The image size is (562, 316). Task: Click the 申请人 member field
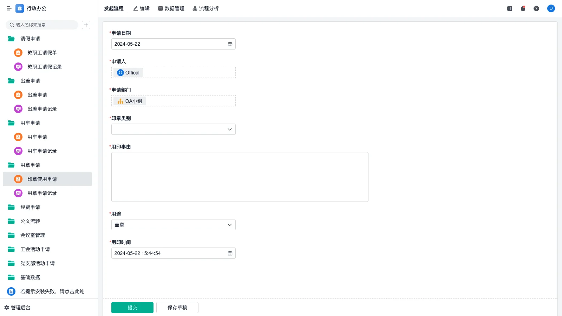tap(174, 72)
